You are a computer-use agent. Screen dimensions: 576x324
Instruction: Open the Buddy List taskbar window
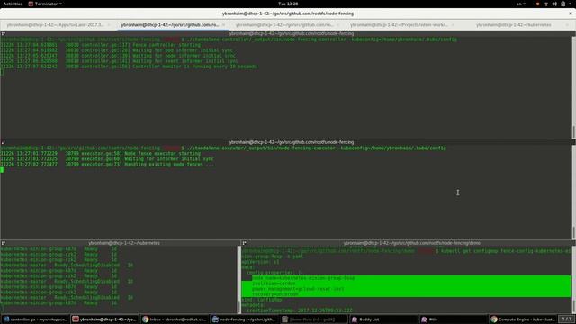[383, 319]
